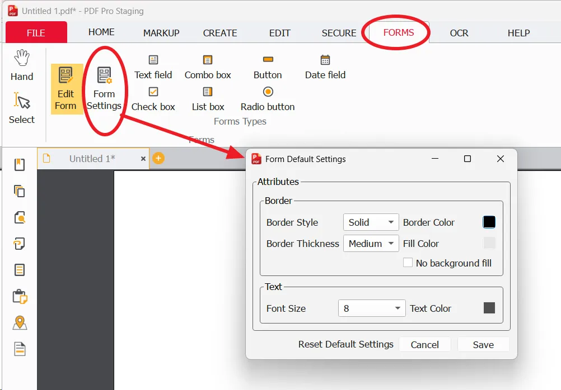The width and height of the screenshot is (561, 390).
Task: Open bottom document properties sidebar icon
Action: tap(20, 349)
